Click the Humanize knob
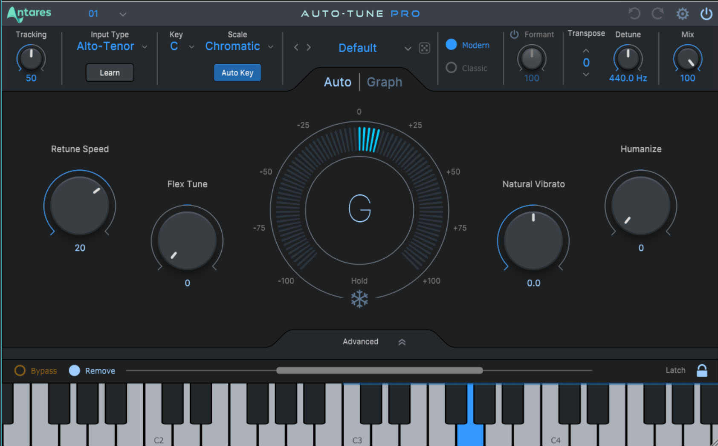 coord(641,206)
